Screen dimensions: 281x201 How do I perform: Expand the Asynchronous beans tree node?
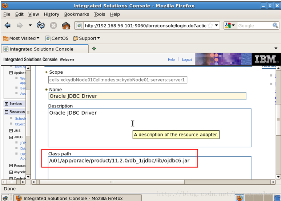pos(11,172)
